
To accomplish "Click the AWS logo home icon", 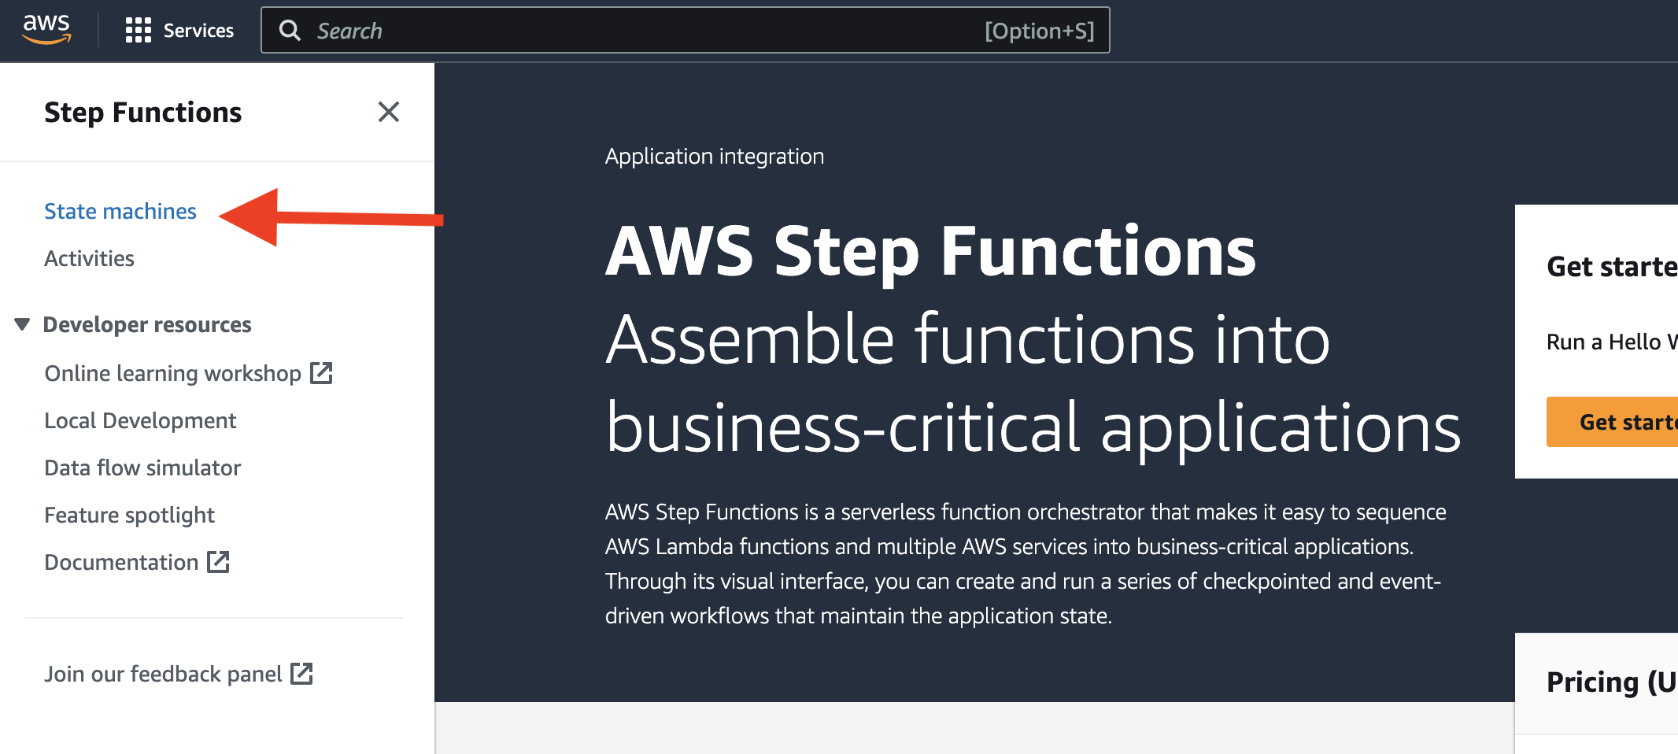I will (46, 30).
